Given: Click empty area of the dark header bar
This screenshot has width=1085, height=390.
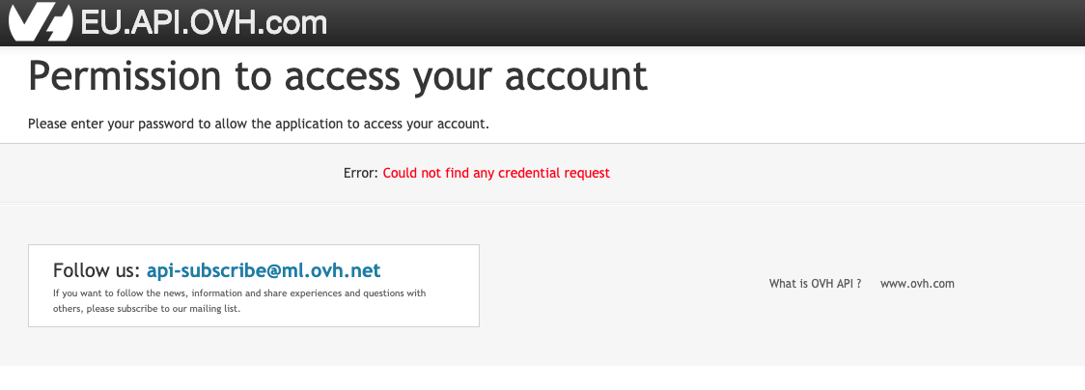Looking at the screenshot, I should click(676, 23).
